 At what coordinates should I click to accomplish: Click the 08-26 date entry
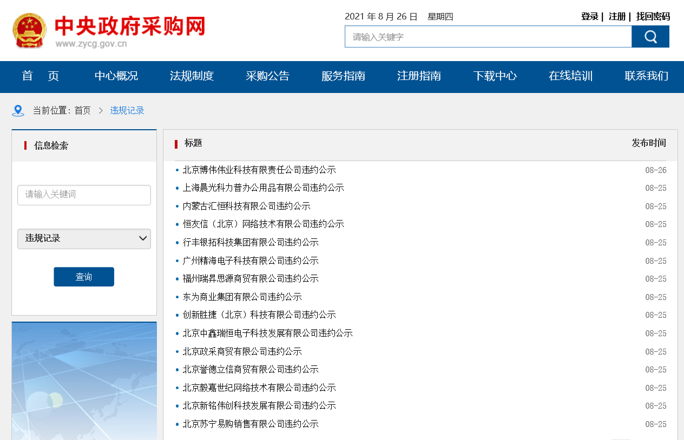coord(656,170)
